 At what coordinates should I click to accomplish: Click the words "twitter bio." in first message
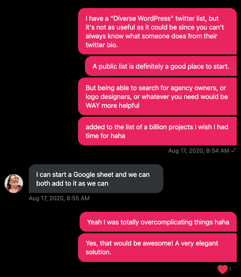click(102, 45)
